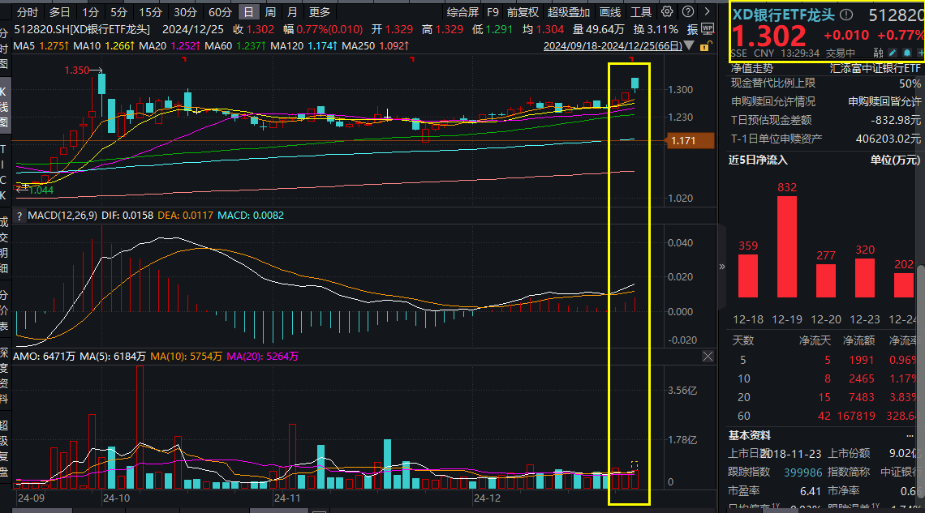Screen dimensions: 925x513
Task: Click the 近5日净流入 heading
Action: click(x=758, y=160)
